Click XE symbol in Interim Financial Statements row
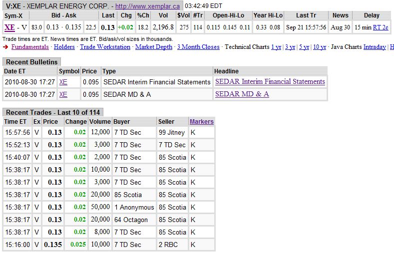The width and height of the screenshot is (394, 255). pos(63,82)
